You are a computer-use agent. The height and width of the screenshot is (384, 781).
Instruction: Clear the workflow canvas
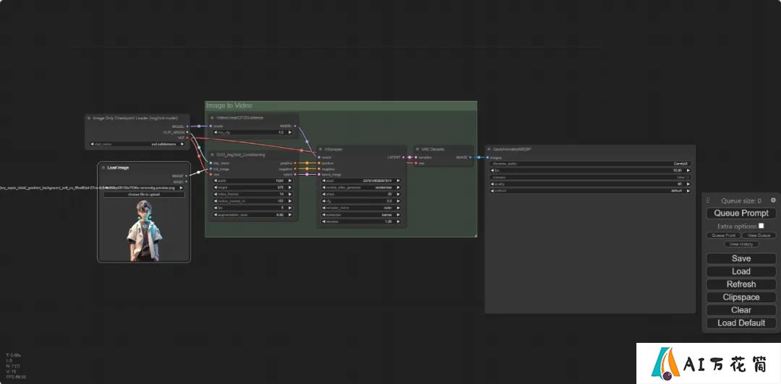pos(741,310)
